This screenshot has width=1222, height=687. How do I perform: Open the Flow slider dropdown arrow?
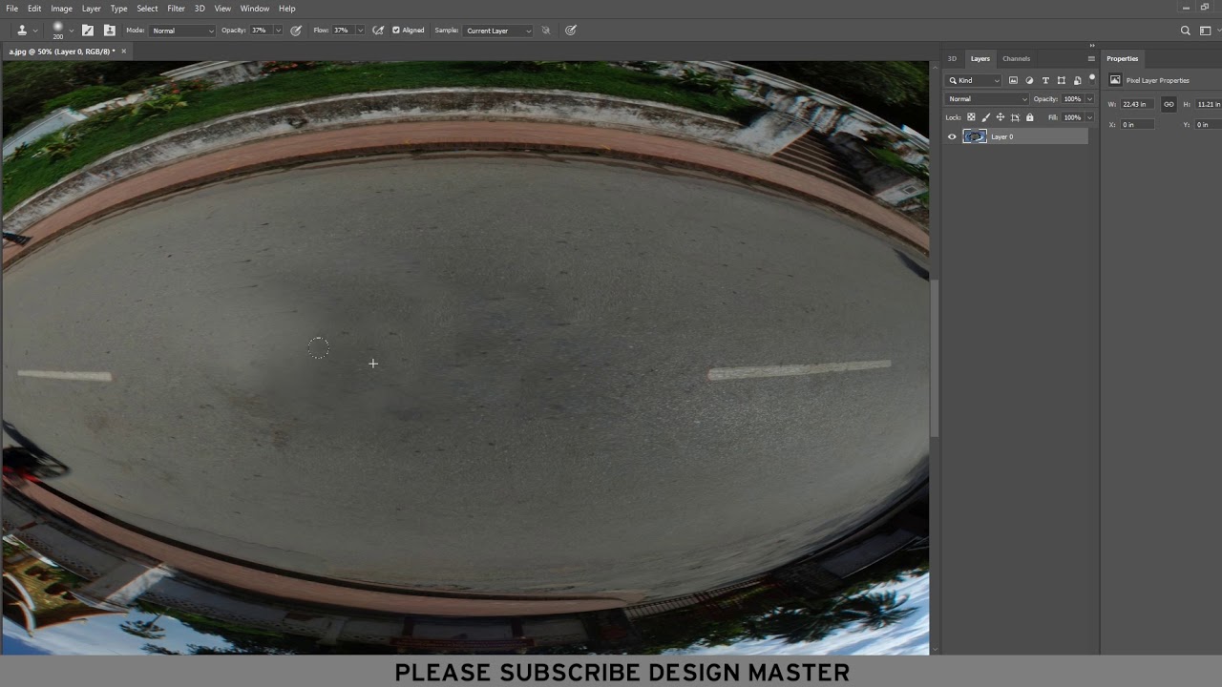(361, 31)
